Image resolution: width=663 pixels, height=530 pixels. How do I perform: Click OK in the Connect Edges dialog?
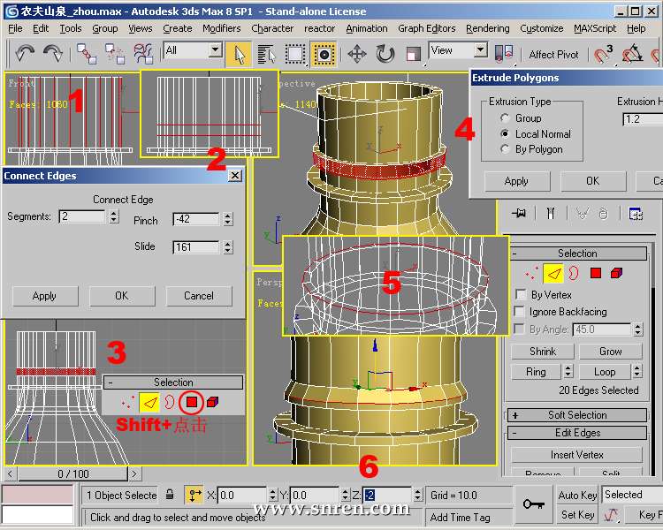click(122, 296)
